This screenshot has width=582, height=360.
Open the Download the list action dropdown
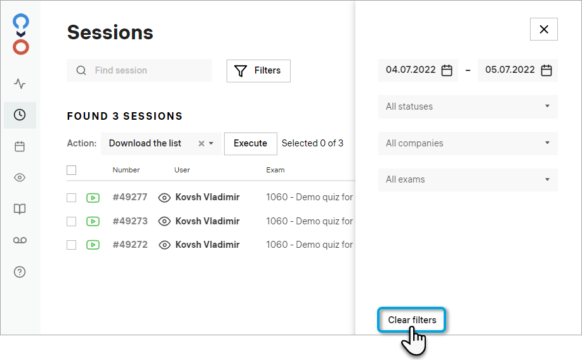tap(211, 144)
